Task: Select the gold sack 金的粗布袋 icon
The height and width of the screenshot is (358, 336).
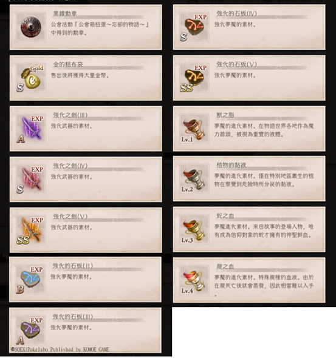Action: click(31, 78)
